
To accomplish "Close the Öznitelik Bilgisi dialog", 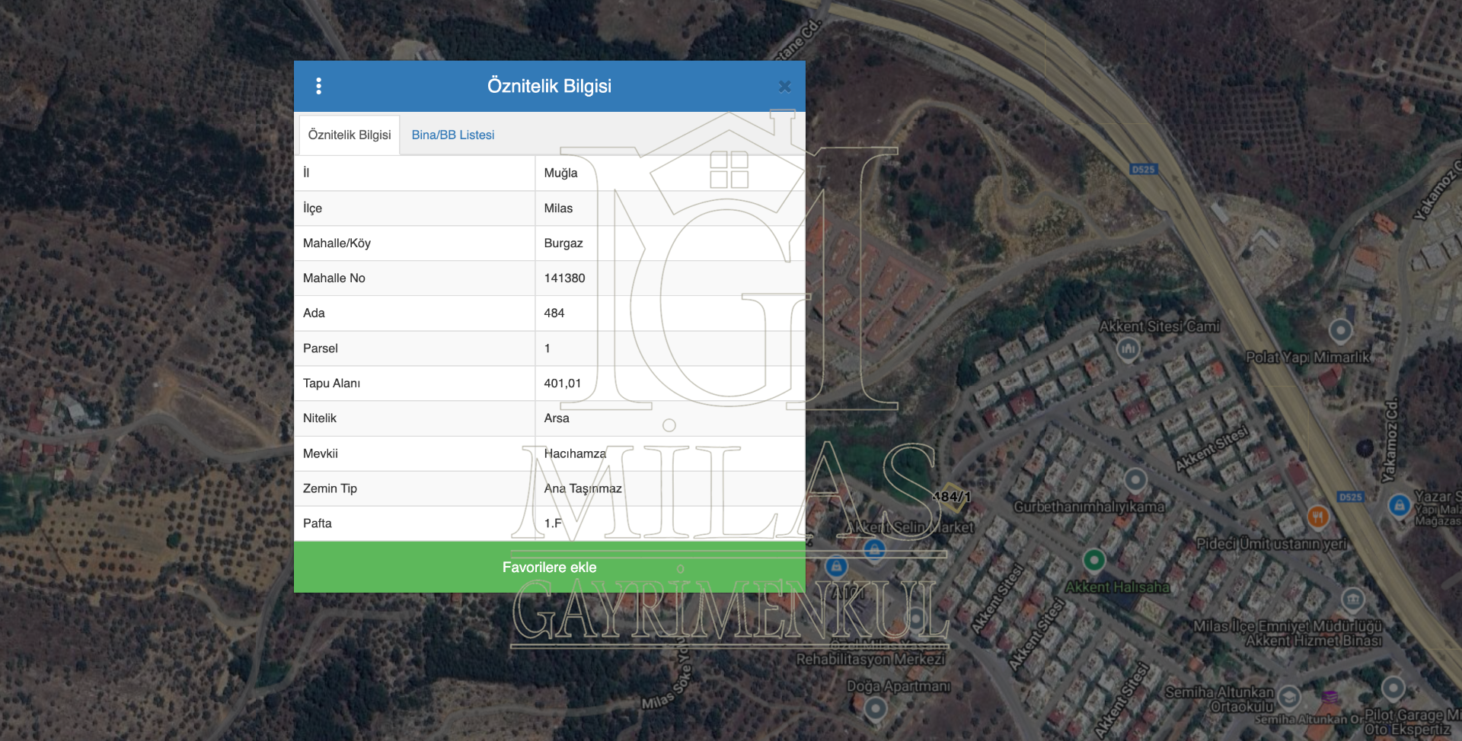I will pyautogui.click(x=784, y=87).
